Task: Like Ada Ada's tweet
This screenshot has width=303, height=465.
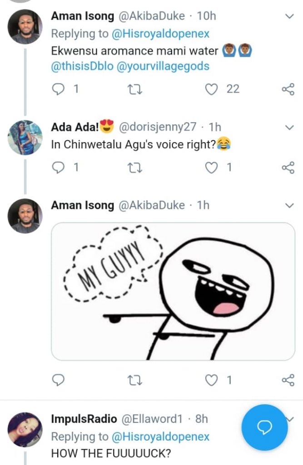Action: coord(212,168)
